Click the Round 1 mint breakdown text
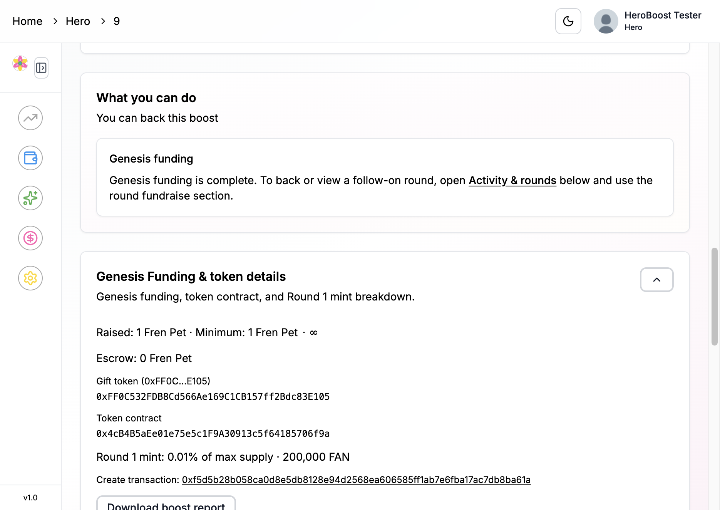 [223, 457]
